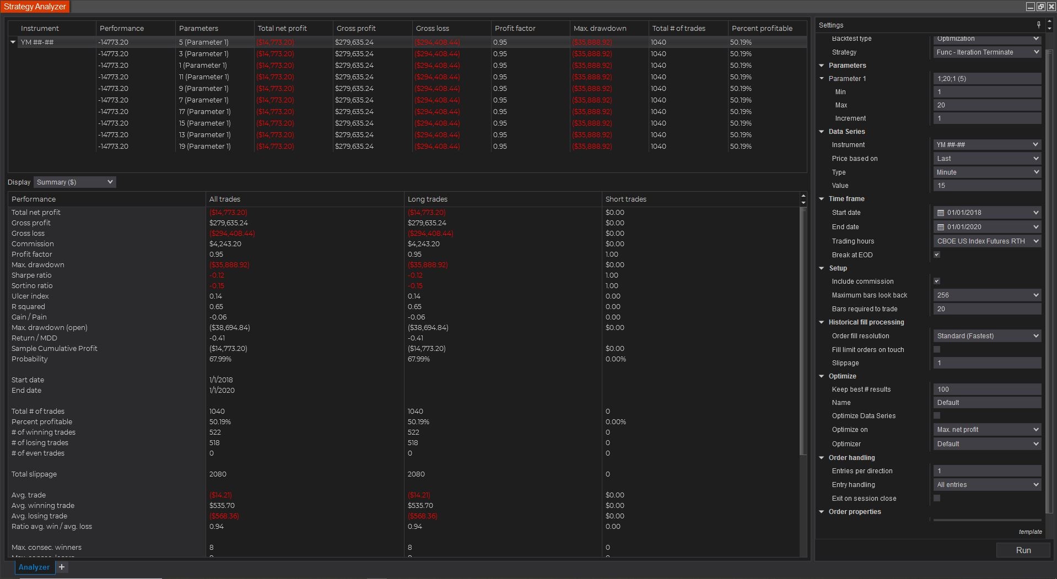Sort by the Total net profit column
The width and height of the screenshot is (1057, 579).
[x=293, y=28]
